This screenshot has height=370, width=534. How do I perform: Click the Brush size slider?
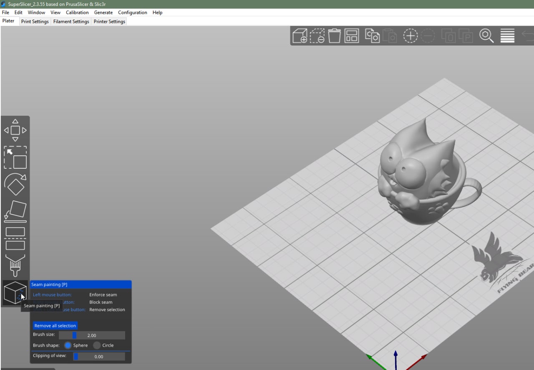[92, 335]
